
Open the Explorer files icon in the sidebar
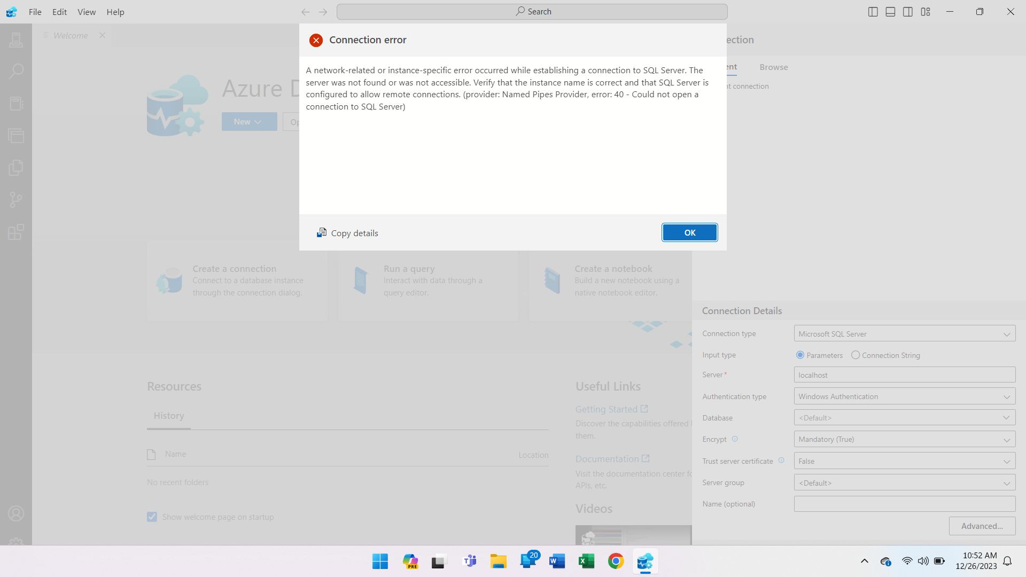click(16, 168)
